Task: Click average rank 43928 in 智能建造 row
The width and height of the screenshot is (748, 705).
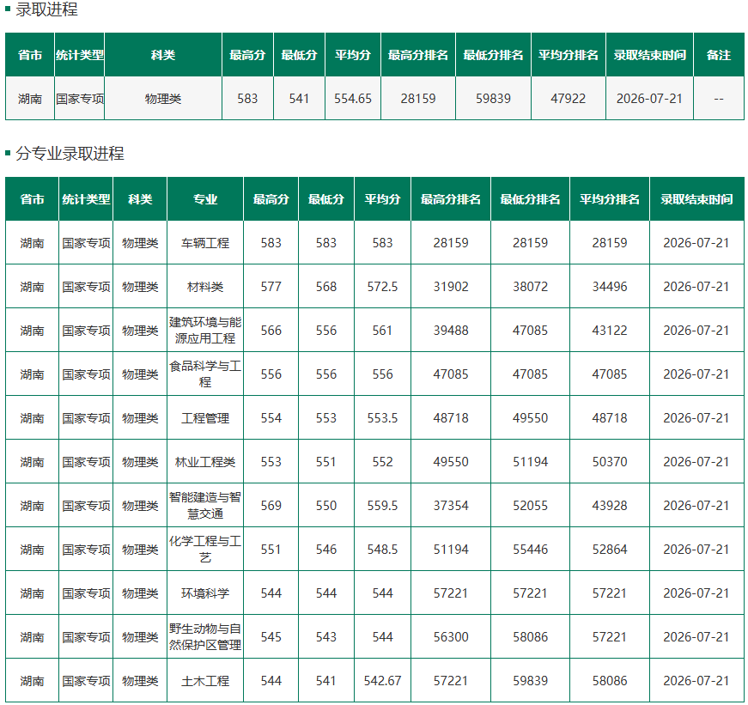Action: click(609, 505)
